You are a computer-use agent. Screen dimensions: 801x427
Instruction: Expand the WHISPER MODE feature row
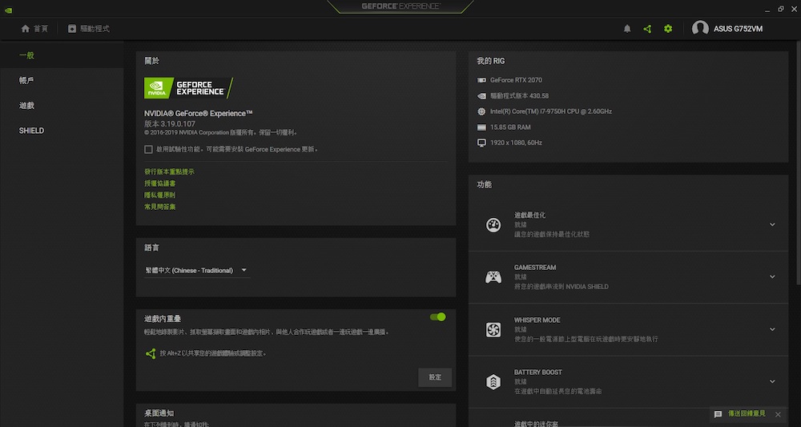point(772,329)
